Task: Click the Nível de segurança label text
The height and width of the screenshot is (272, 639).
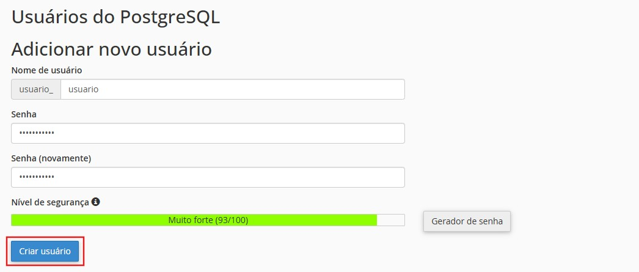Action: pyautogui.click(x=50, y=202)
